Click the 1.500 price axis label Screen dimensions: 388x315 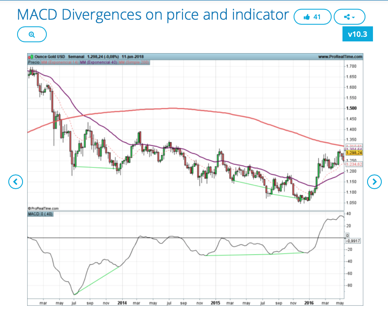pos(352,108)
